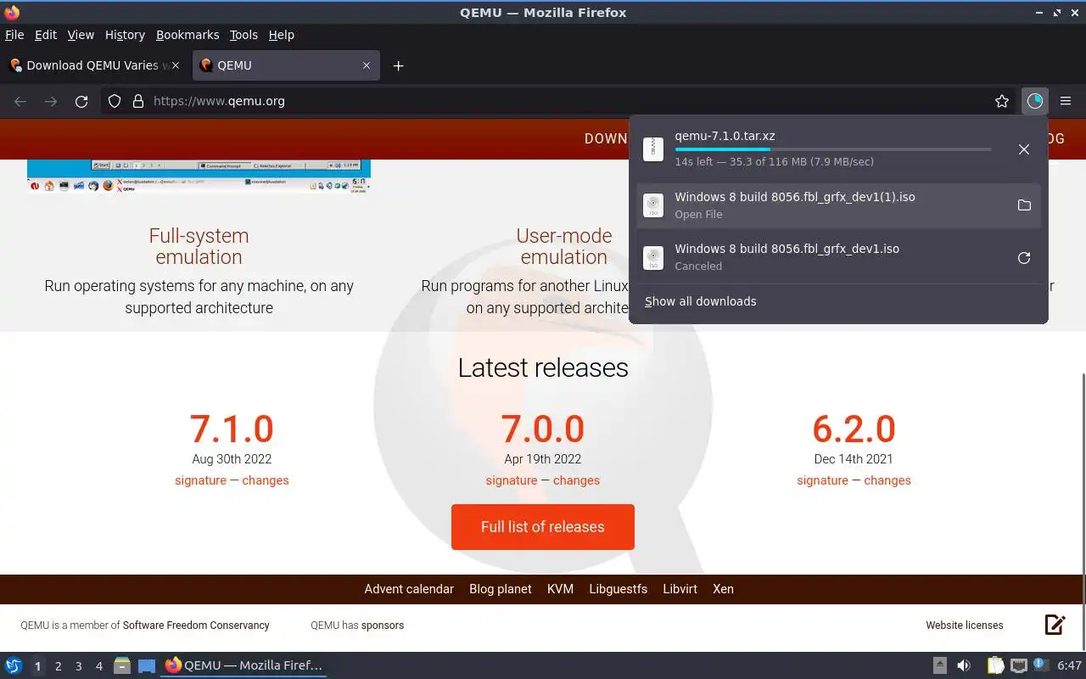Open the 6.2.0 release link
The height and width of the screenshot is (679, 1086).
pos(854,429)
